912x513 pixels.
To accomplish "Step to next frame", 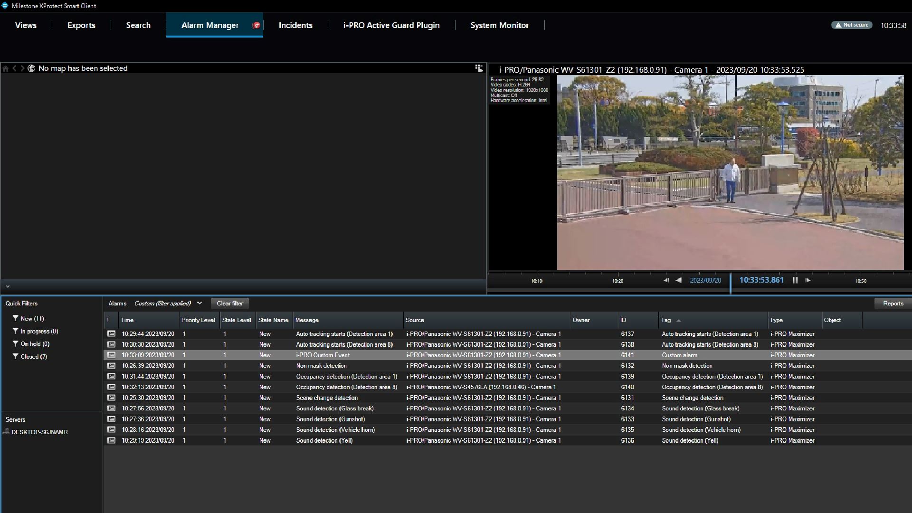I will point(807,280).
